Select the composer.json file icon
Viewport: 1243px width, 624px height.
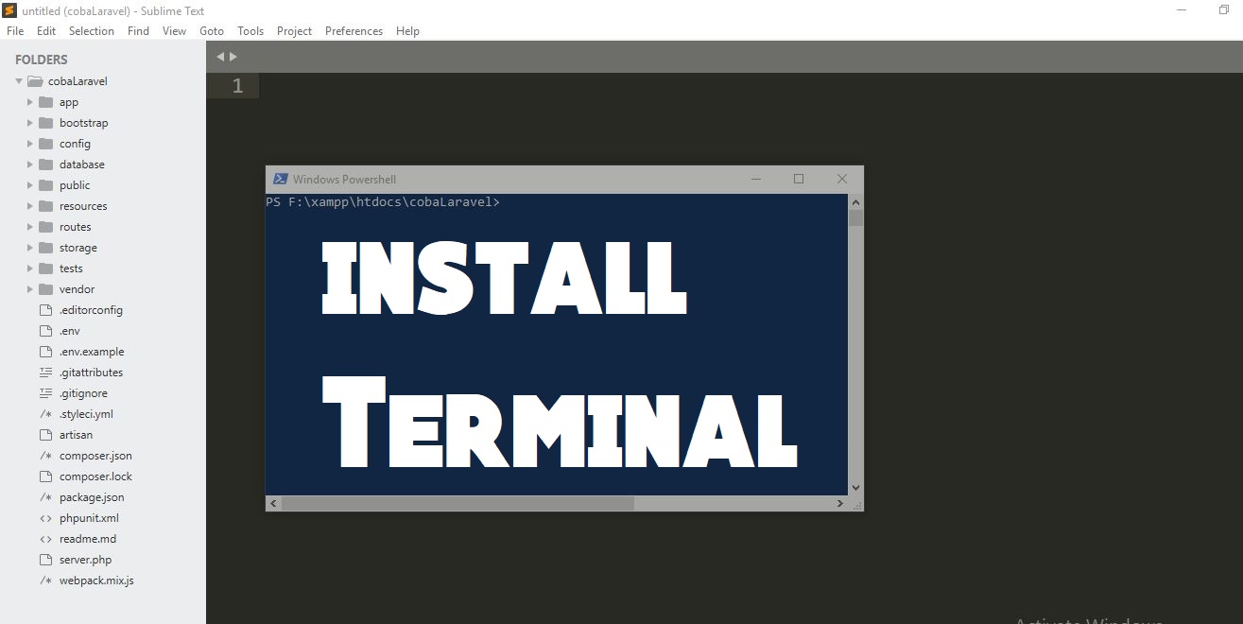pos(45,456)
